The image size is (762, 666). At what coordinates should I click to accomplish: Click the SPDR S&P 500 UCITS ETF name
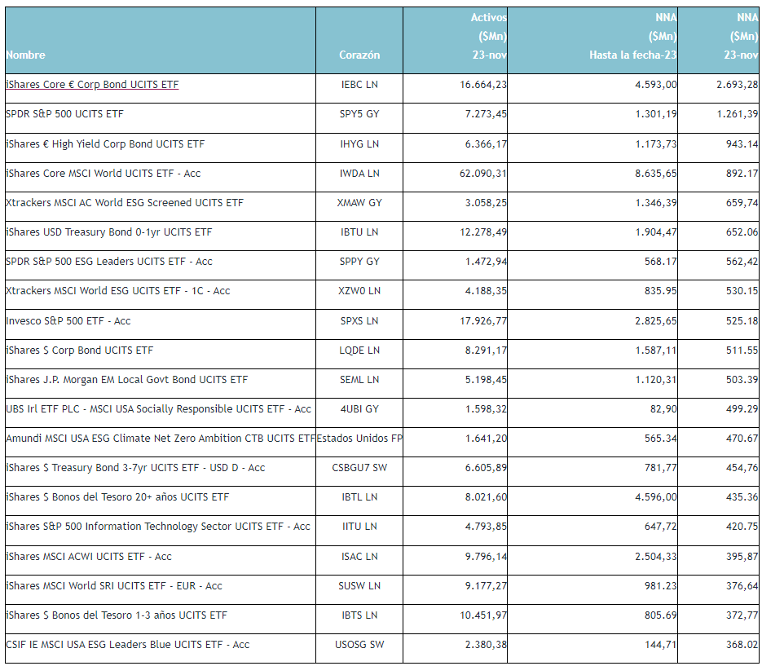64,114
